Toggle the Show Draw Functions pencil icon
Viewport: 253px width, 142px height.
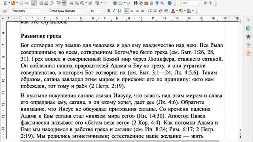point(128,3)
